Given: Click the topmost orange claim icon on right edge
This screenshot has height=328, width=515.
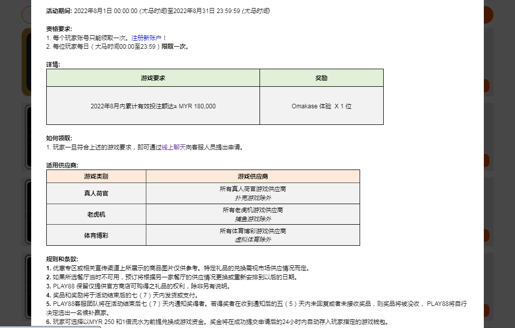Looking at the screenshot, I should click(487, 14).
